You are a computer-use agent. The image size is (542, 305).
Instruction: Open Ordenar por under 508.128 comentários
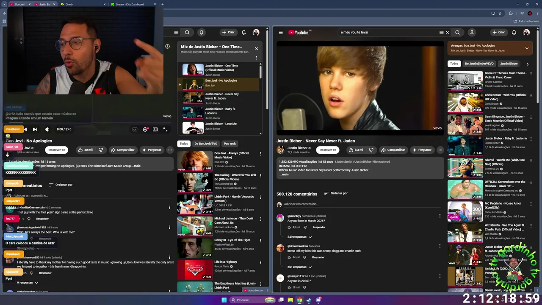coord(336,194)
